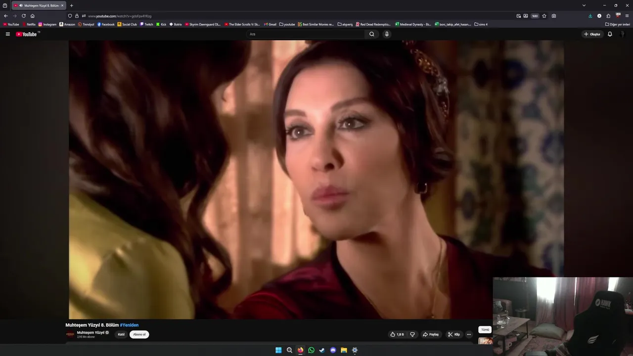Subscribe using the Abone ol button
The width and height of the screenshot is (633, 356).
tap(139, 334)
